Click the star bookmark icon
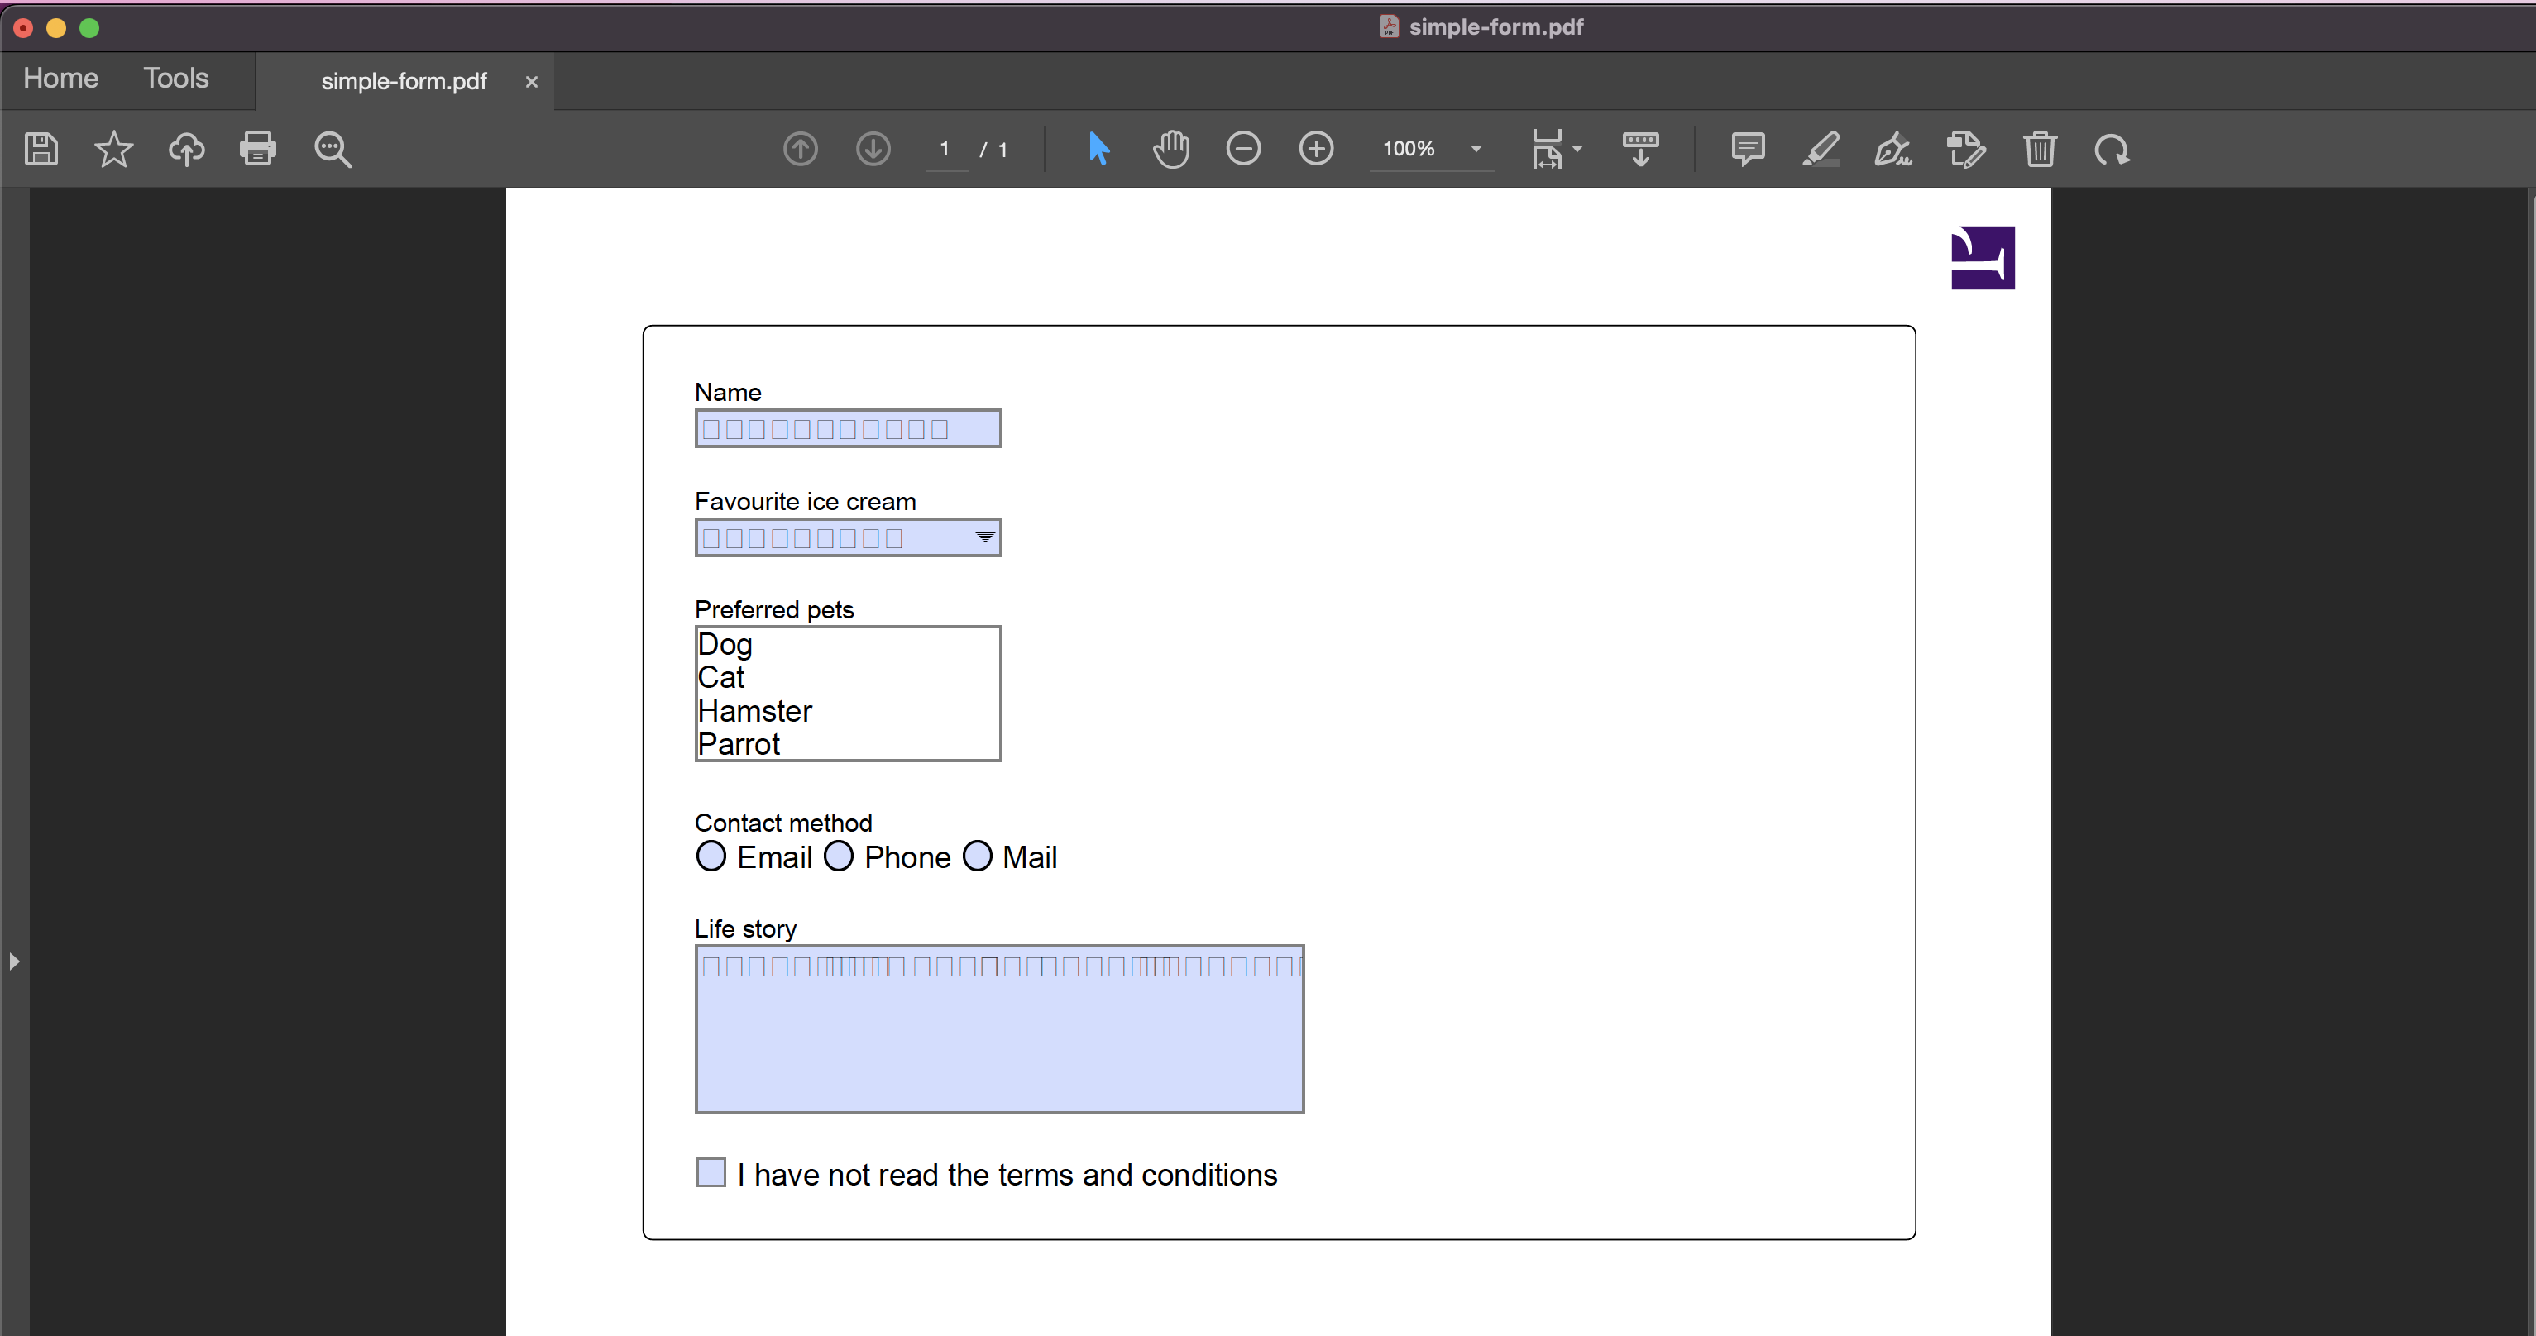The height and width of the screenshot is (1336, 2536). pyautogui.click(x=113, y=149)
